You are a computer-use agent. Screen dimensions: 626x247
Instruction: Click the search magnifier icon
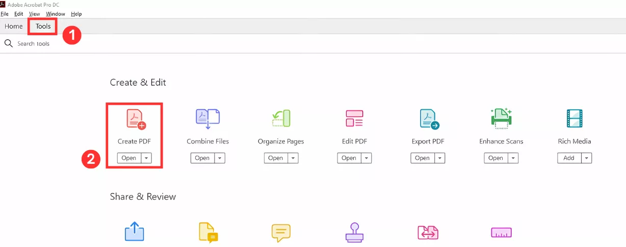(8, 43)
